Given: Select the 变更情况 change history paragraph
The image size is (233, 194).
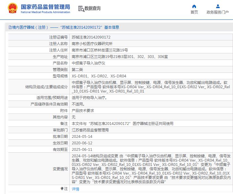Looking at the screenshot, I should (151, 169).
